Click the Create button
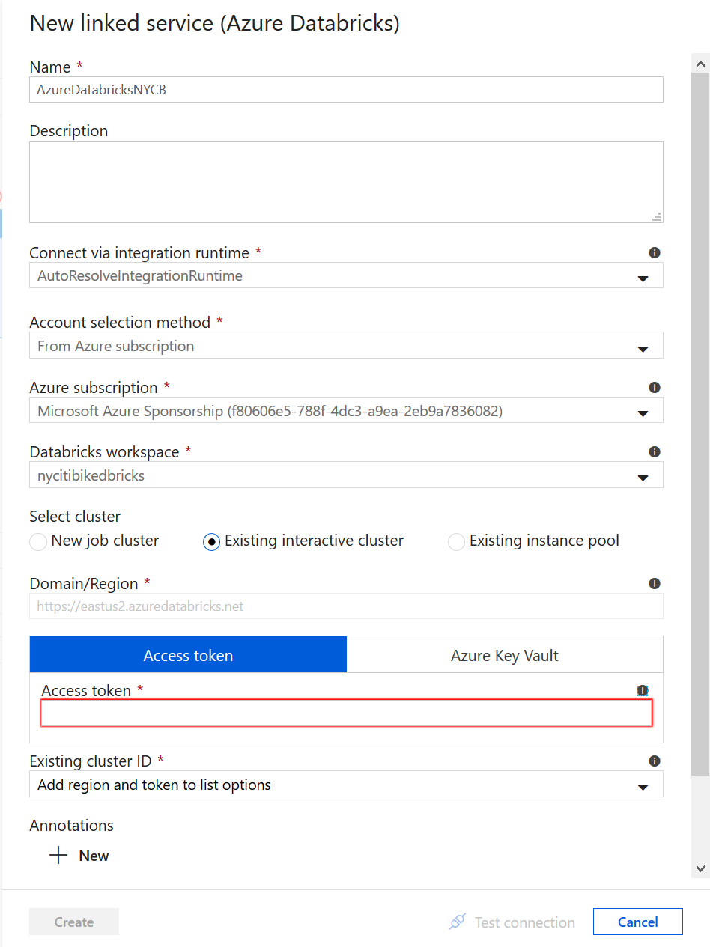Screen dimensions: 710x947 click(73, 922)
